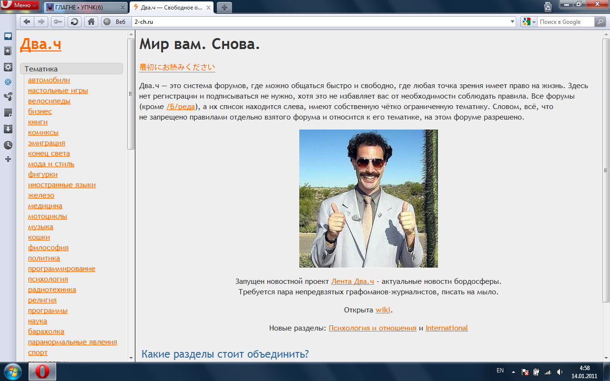Open the программирование board link
The width and height of the screenshot is (610, 381).
click(x=61, y=269)
